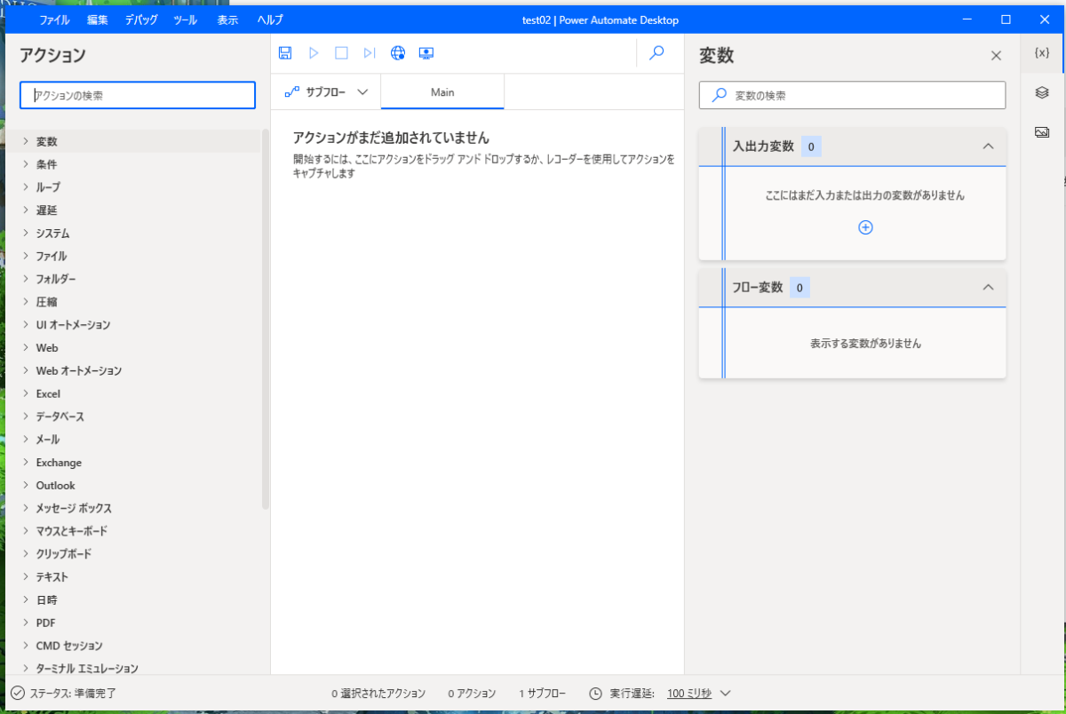Viewport: 1066px width, 714px height.
Task: Open the サブフロー dropdown
Action: (x=326, y=91)
